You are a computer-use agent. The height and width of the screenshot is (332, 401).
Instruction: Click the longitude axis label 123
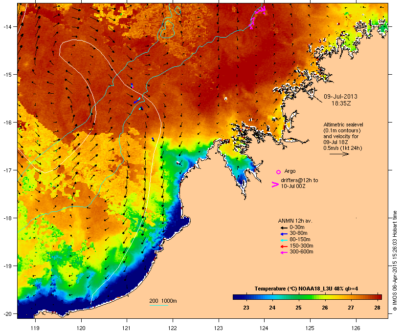click(219, 328)
